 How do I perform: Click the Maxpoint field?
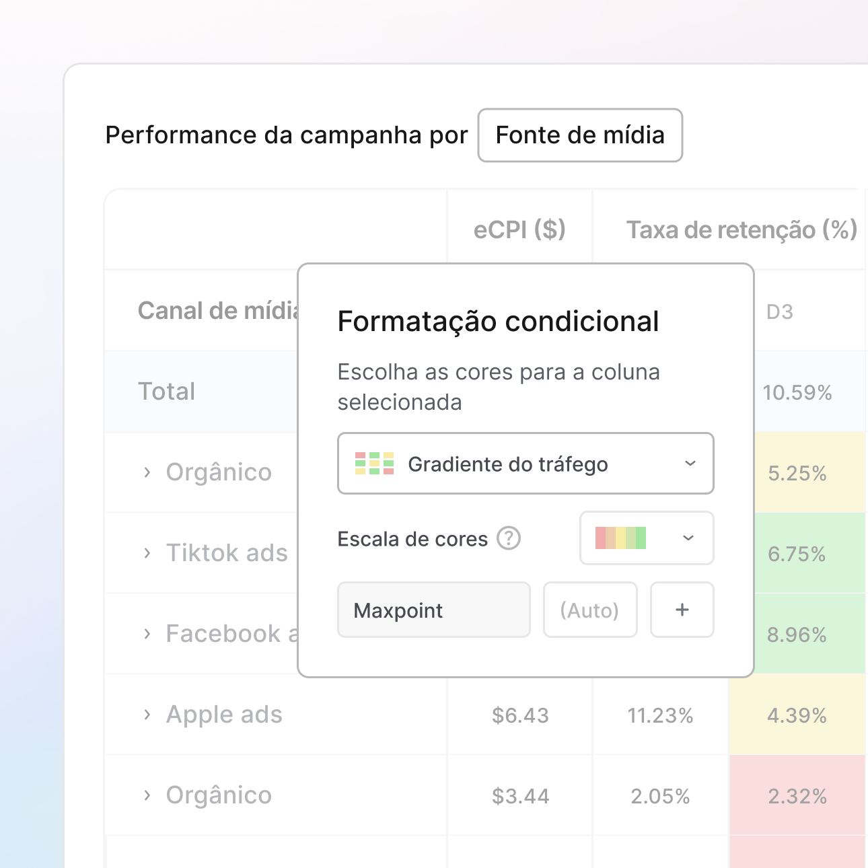(x=433, y=610)
